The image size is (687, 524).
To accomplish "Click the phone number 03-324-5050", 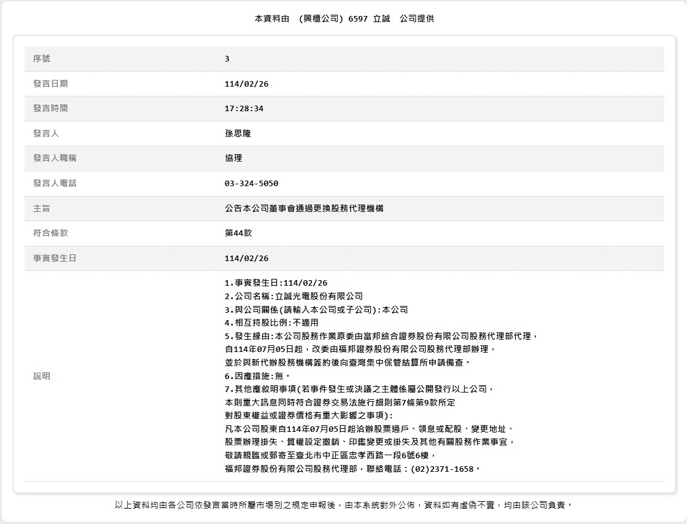I will [x=251, y=184].
